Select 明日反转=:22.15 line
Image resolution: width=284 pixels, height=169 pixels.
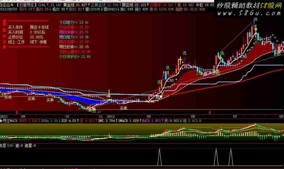[74, 47]
